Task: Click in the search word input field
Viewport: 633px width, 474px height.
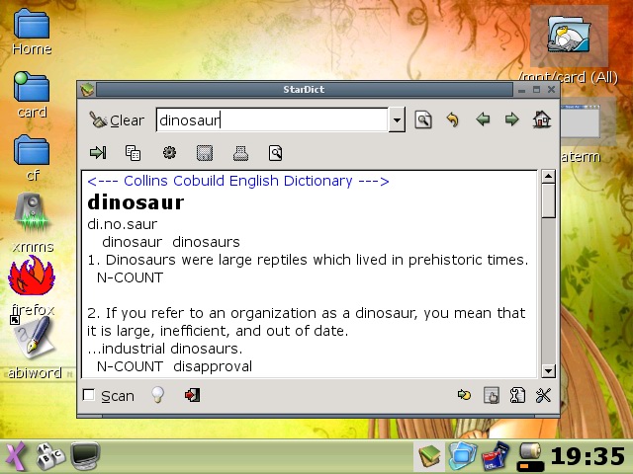Action: 271,120
